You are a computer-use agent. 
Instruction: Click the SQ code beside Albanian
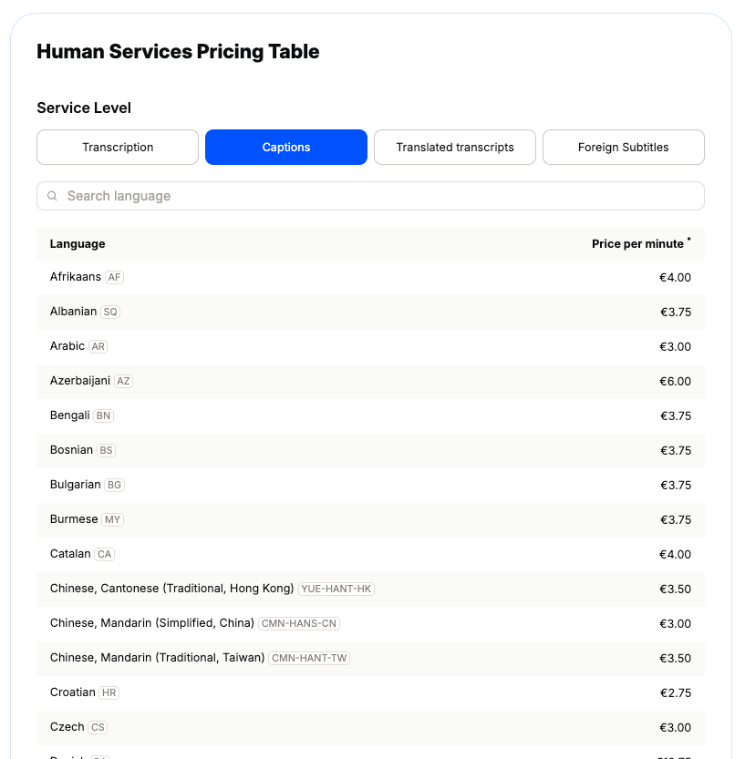pyautogui.click(x=110, y=312)
